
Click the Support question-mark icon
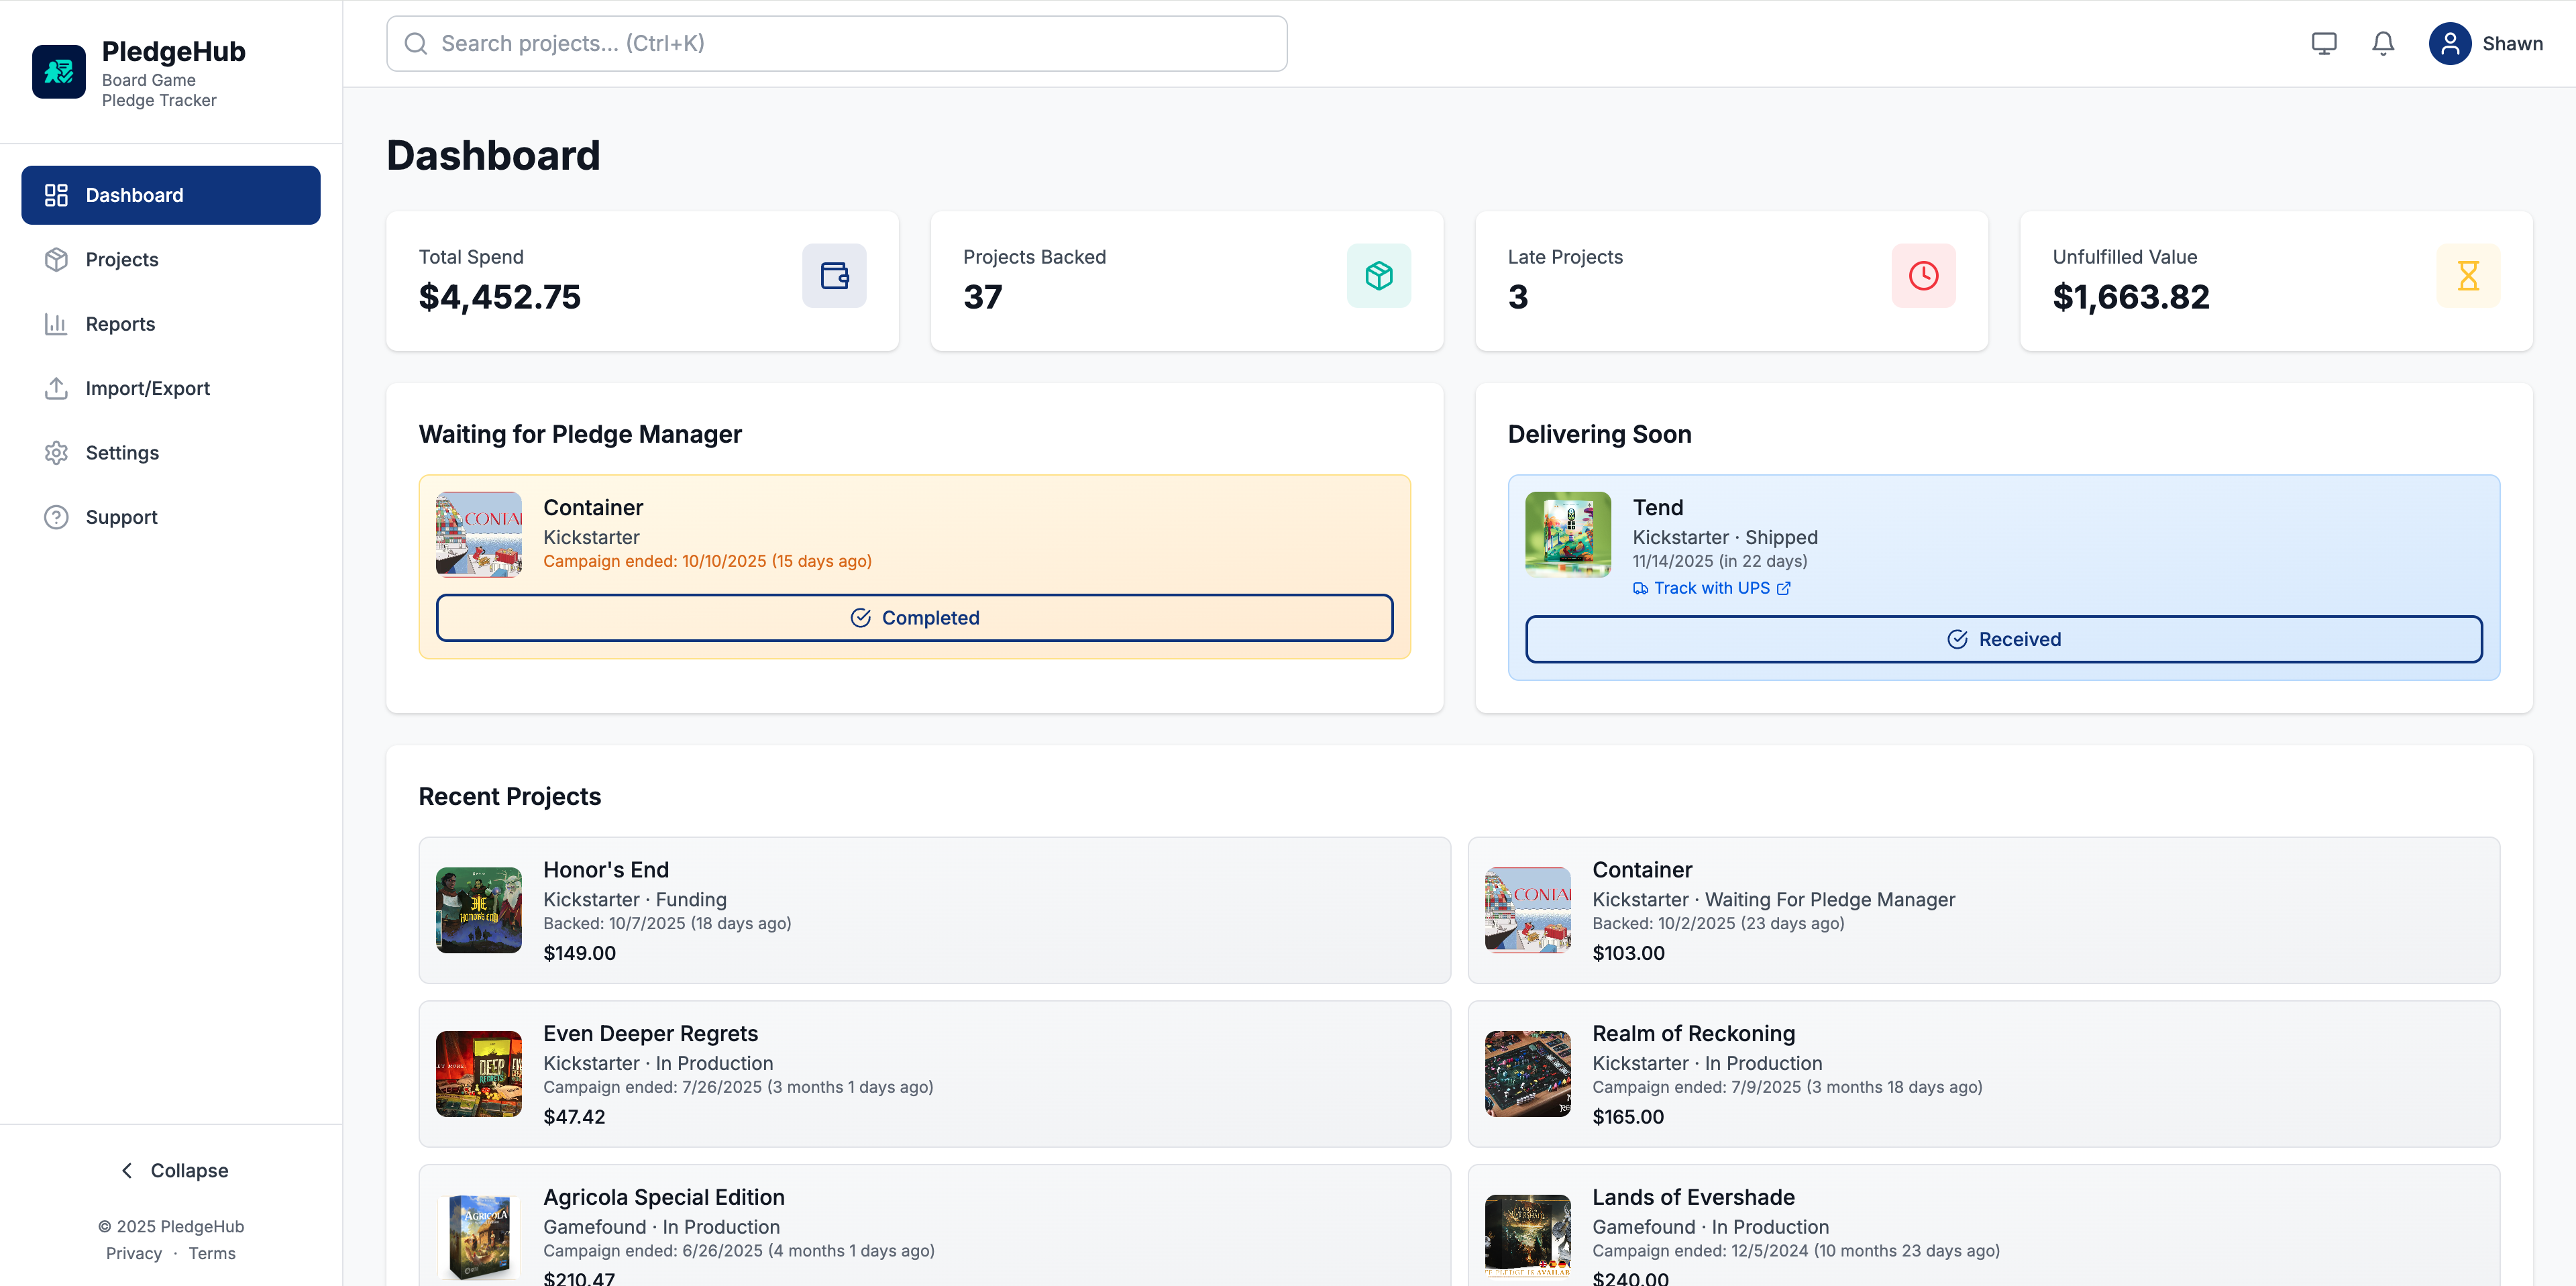pyautogui.click(x=56, y=517)
